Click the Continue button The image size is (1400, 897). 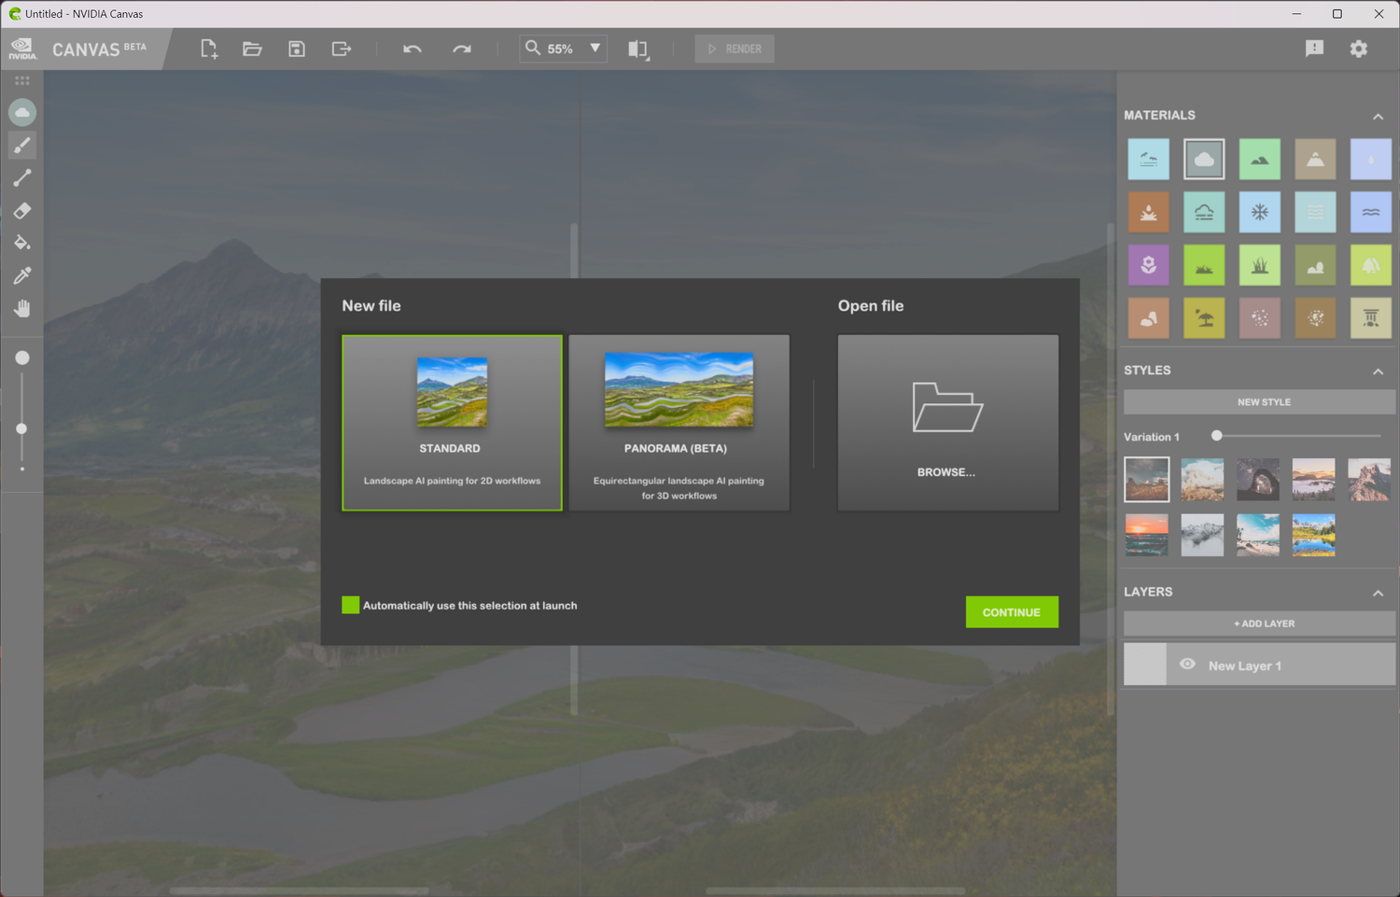coord(1012,612)
